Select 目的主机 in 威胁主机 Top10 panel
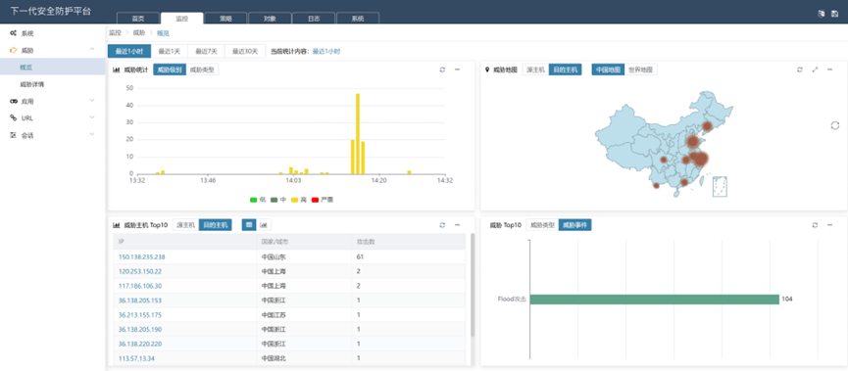The image size is (848, 371). point(216,224)
